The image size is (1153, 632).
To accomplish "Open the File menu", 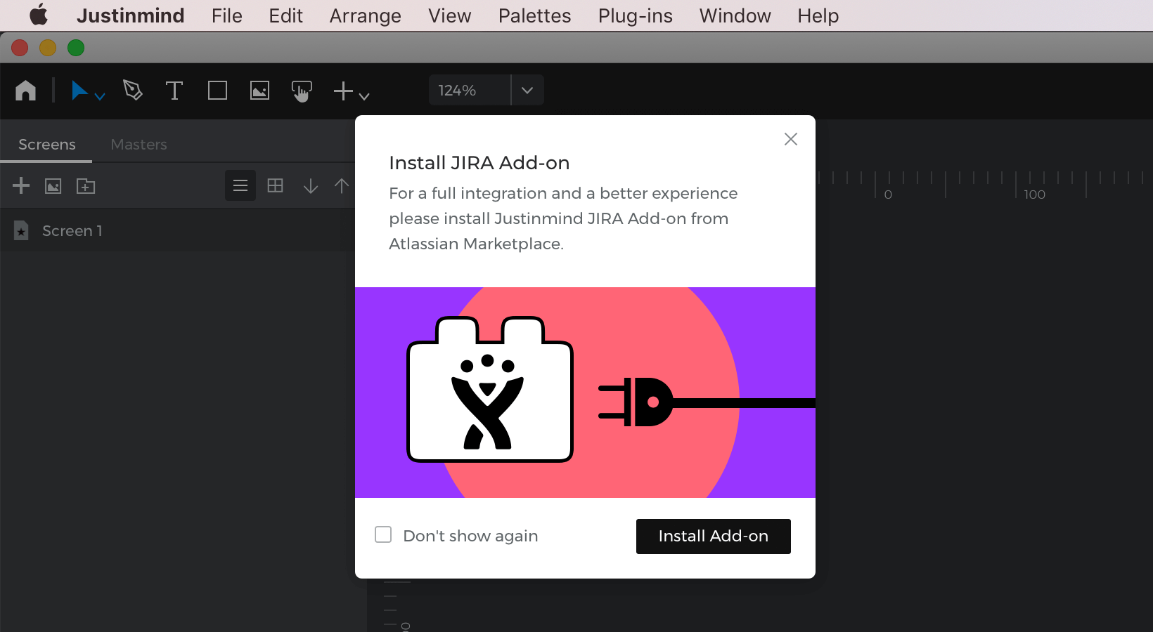I will pos(227,15).
